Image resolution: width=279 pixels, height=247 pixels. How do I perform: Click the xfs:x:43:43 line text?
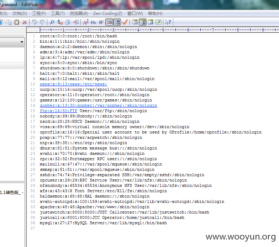103,191
